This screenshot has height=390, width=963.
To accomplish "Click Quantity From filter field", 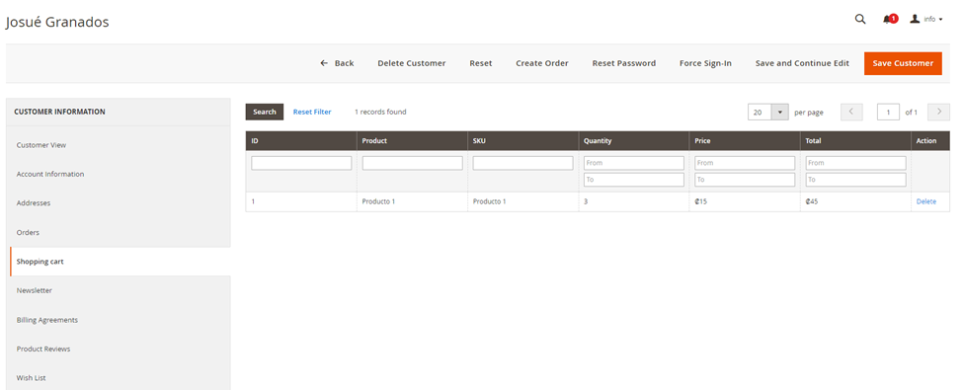I will [x=634, y=163].
